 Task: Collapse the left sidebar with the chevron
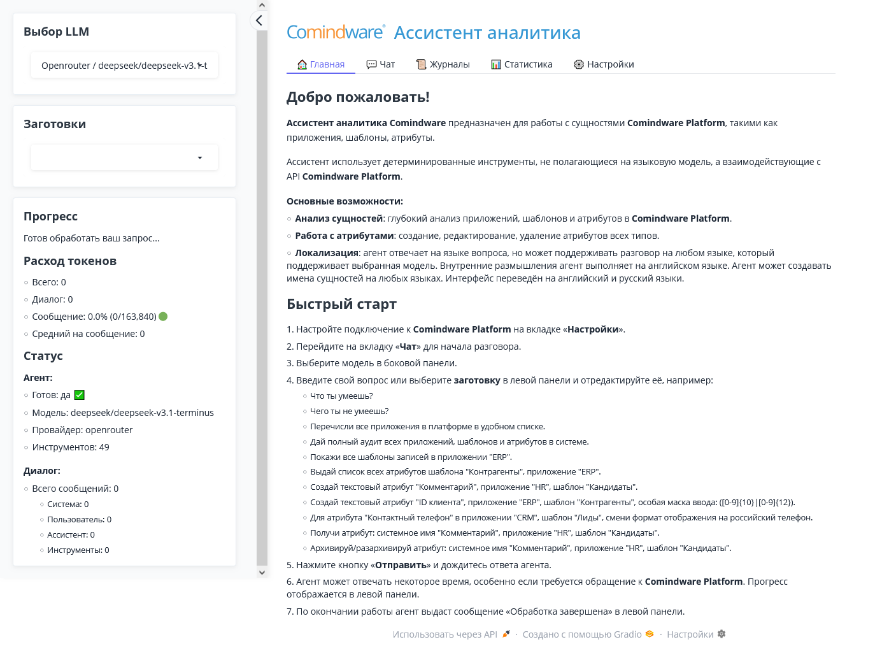(x=259, y=20)
